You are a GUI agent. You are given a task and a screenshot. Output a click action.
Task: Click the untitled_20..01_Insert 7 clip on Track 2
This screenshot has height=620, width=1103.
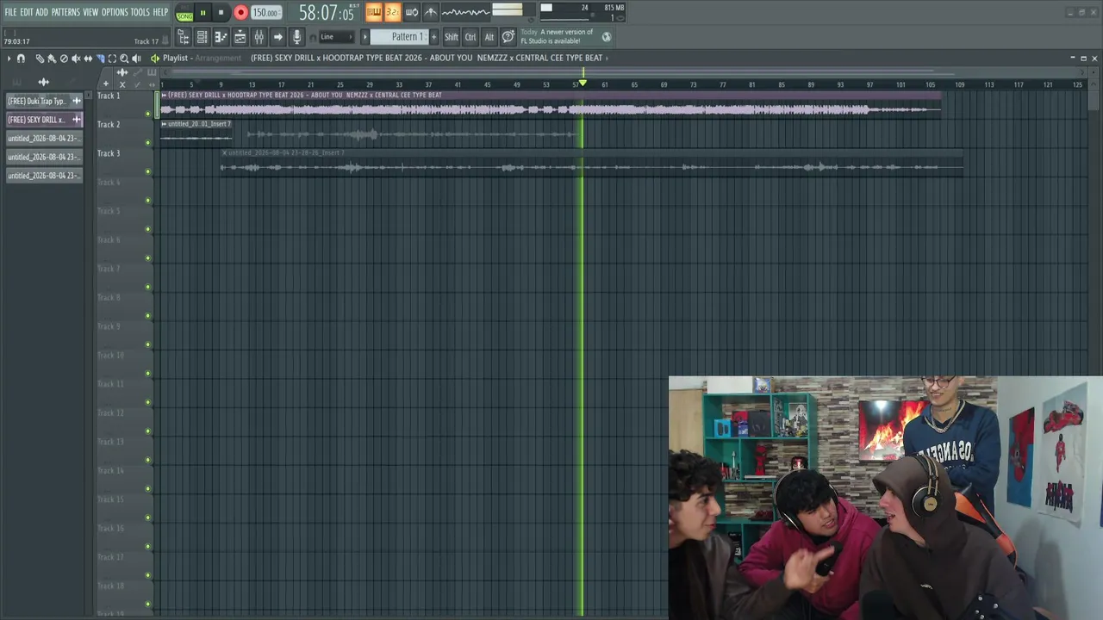click(x=196, y=133)
